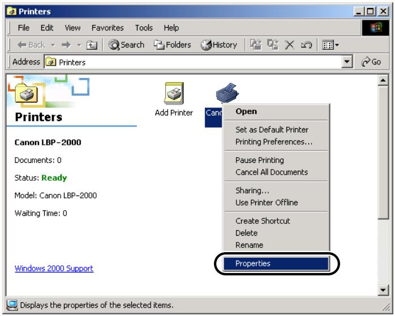
Task: Select Delete in the context menu
Action: (276, 233)
